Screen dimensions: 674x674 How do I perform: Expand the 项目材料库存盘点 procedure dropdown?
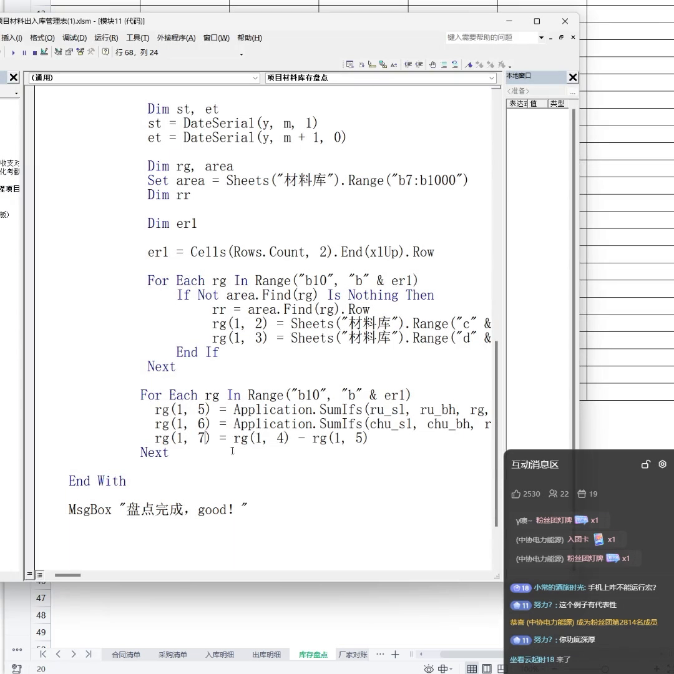[x=491, y=78]
